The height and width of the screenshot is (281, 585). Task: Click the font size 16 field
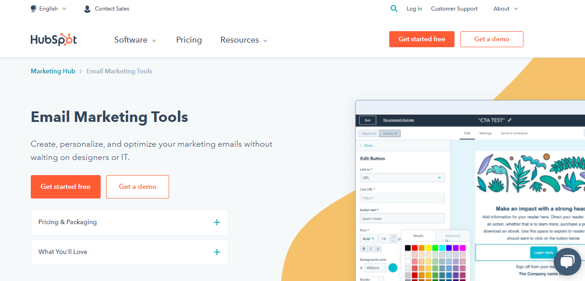(385, 239)
